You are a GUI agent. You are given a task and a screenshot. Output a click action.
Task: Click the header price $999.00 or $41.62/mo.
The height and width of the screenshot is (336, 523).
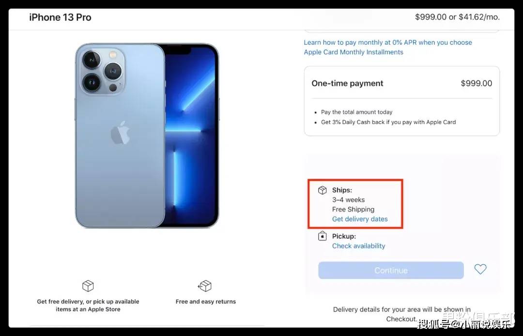click(457, 17)
